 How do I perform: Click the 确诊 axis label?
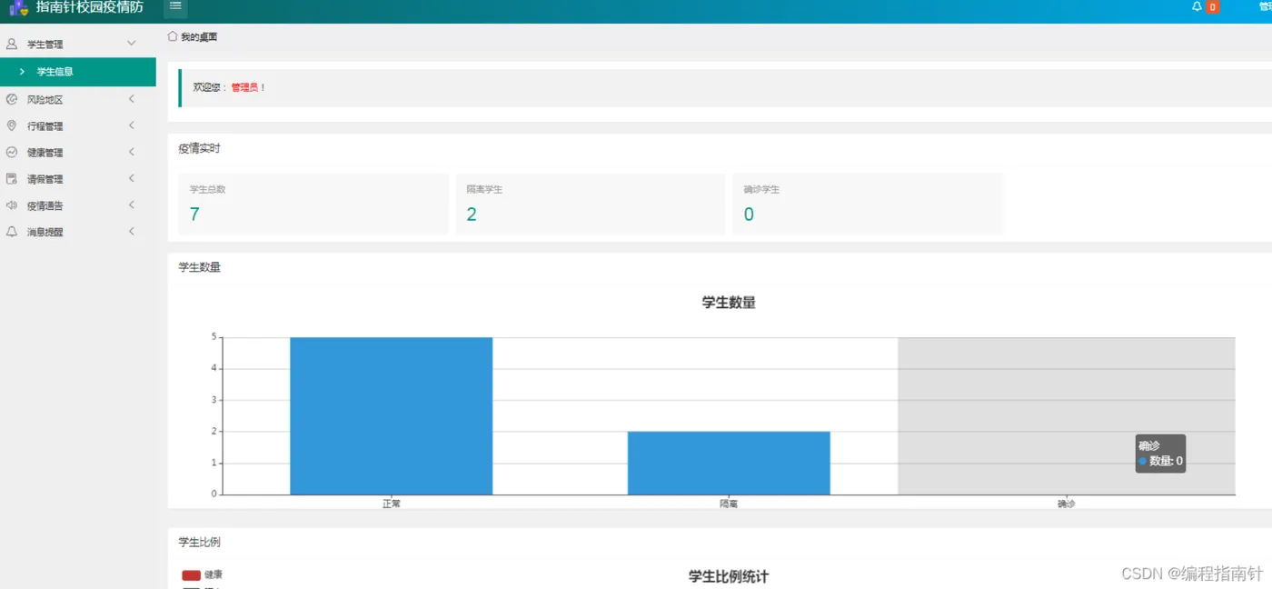tap(1067, 504)
